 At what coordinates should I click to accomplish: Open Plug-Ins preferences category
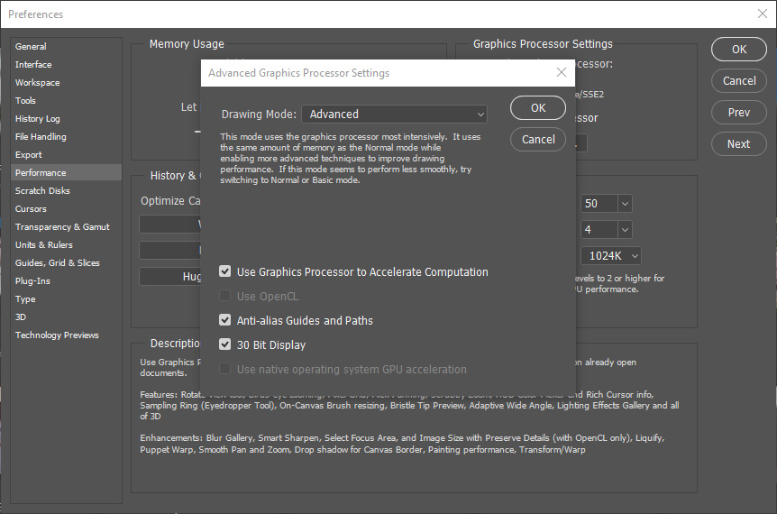[66, 280]
